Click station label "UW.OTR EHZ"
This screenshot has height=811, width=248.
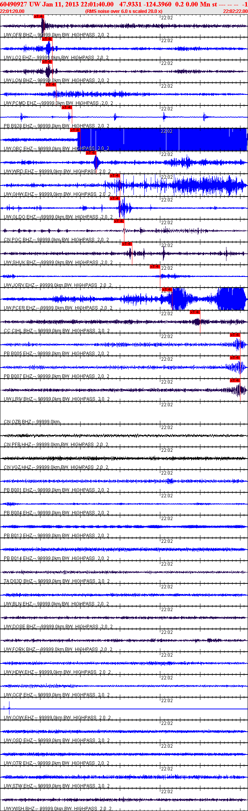click(x=18, y=763)
